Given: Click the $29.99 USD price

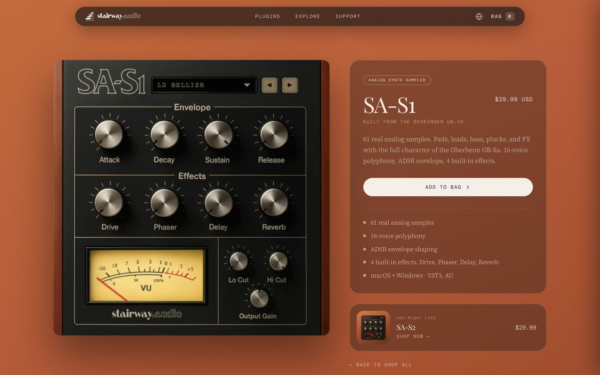Looking at the screenshot, I should pos(514,99).
